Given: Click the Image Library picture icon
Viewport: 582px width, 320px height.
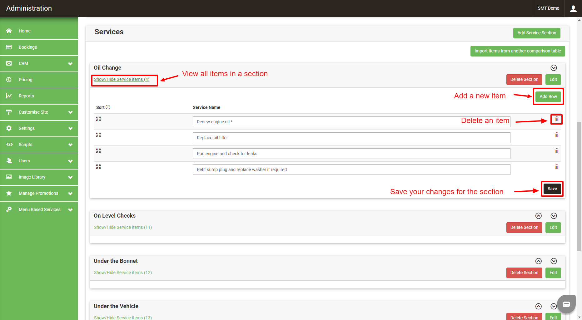Looking at the screenshot, I should (9, 177).
